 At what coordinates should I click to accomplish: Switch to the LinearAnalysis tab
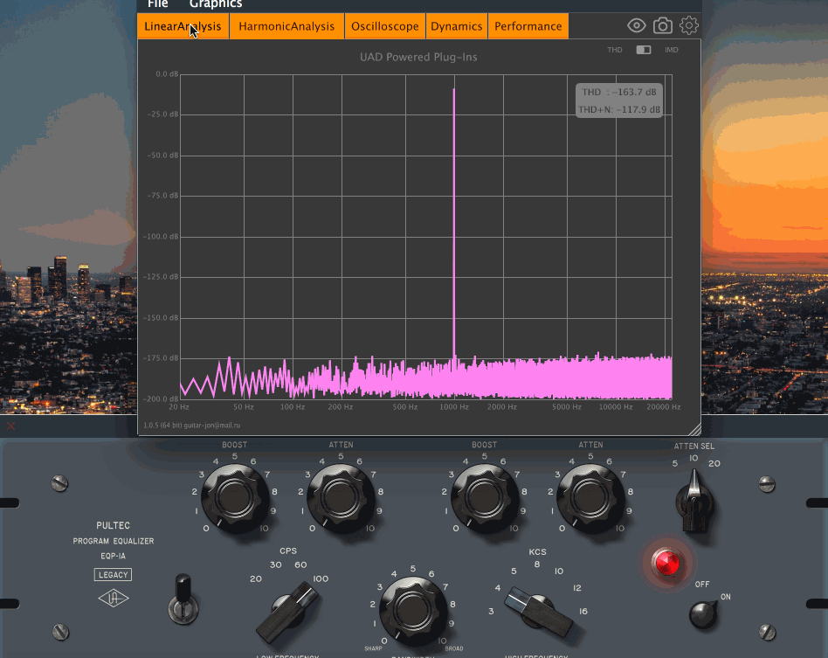[183, 26]
